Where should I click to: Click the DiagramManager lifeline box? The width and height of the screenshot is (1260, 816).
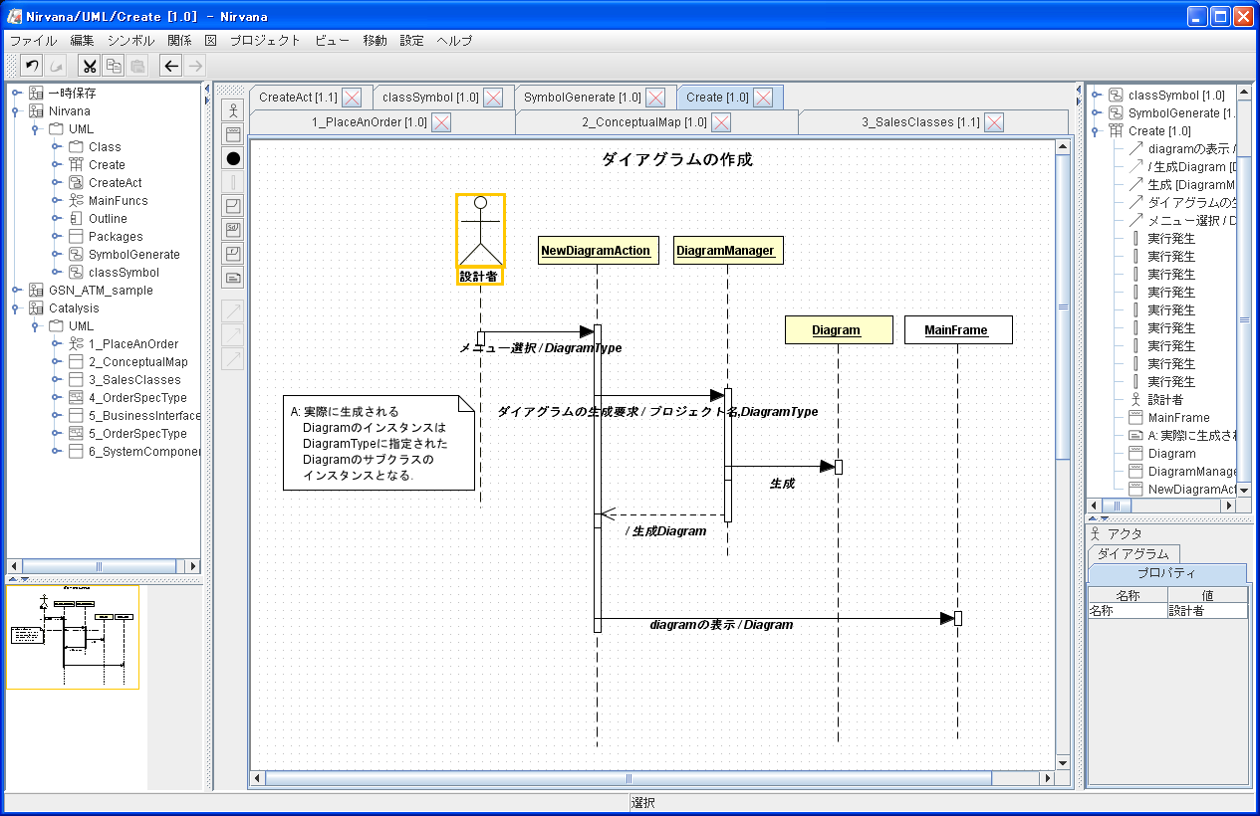click(725, 251)
